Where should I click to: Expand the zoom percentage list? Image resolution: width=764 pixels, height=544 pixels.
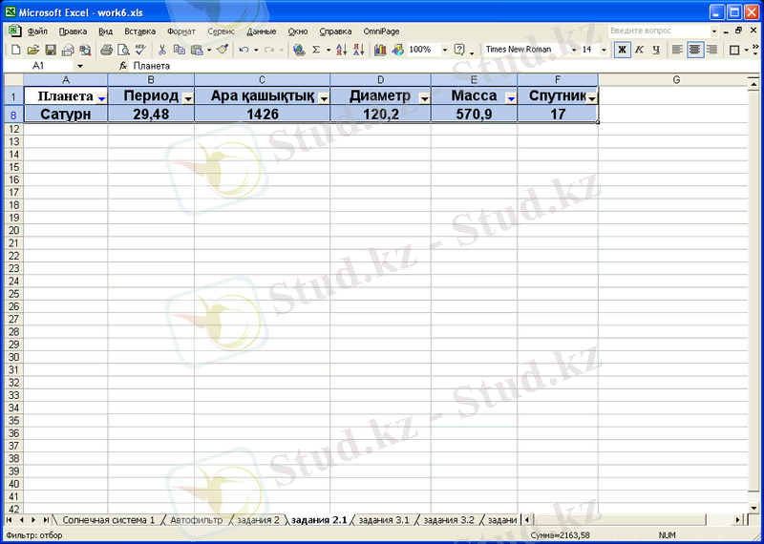pyautogui.click(x=445, y=50)
